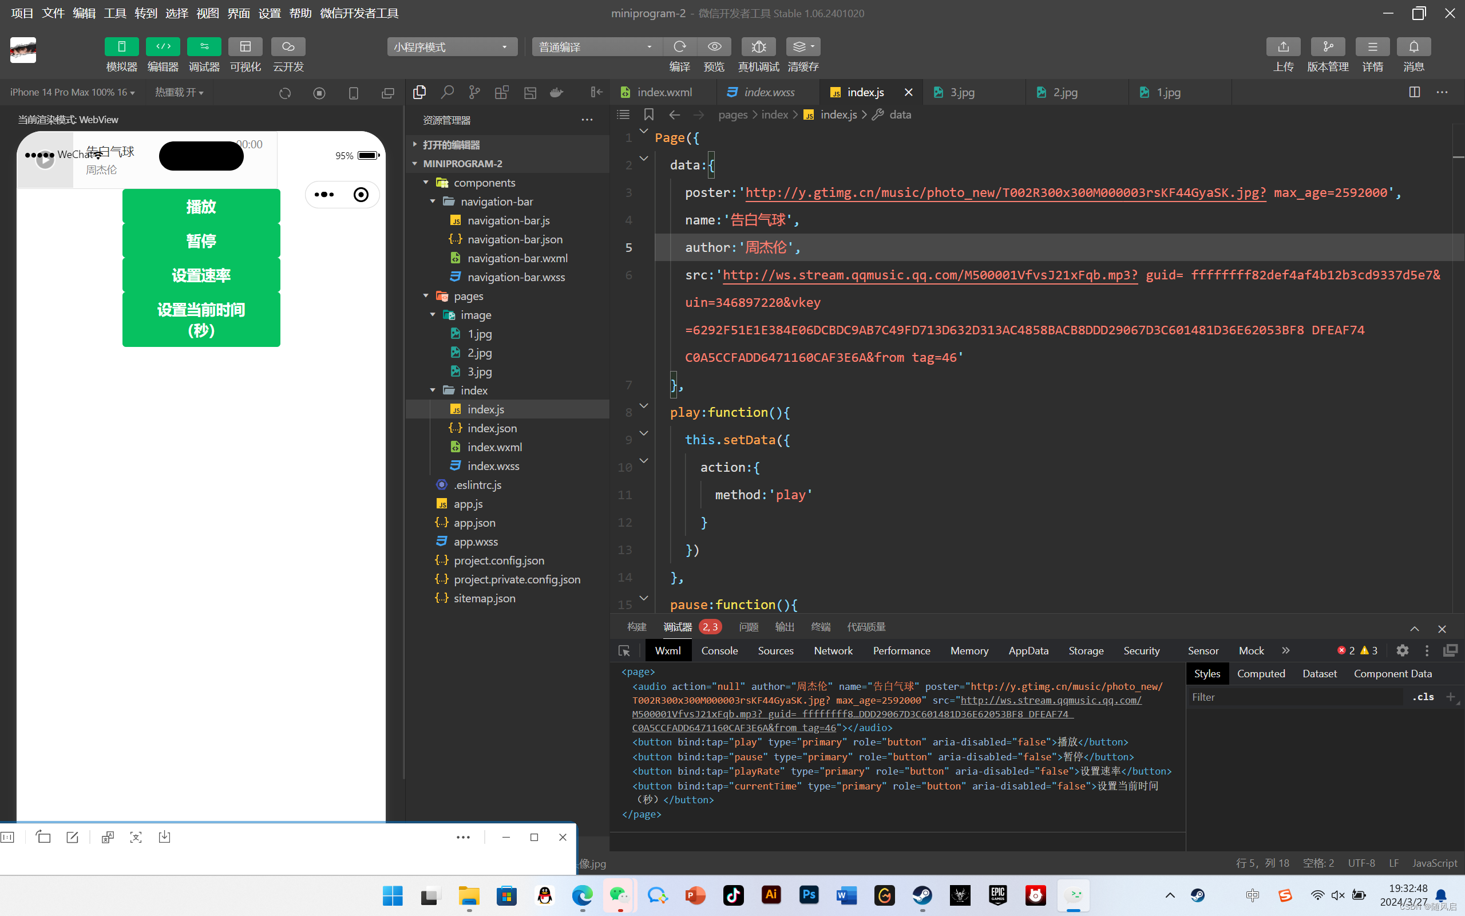
Task: Open the source control branch icon
Action: (474, 92)
